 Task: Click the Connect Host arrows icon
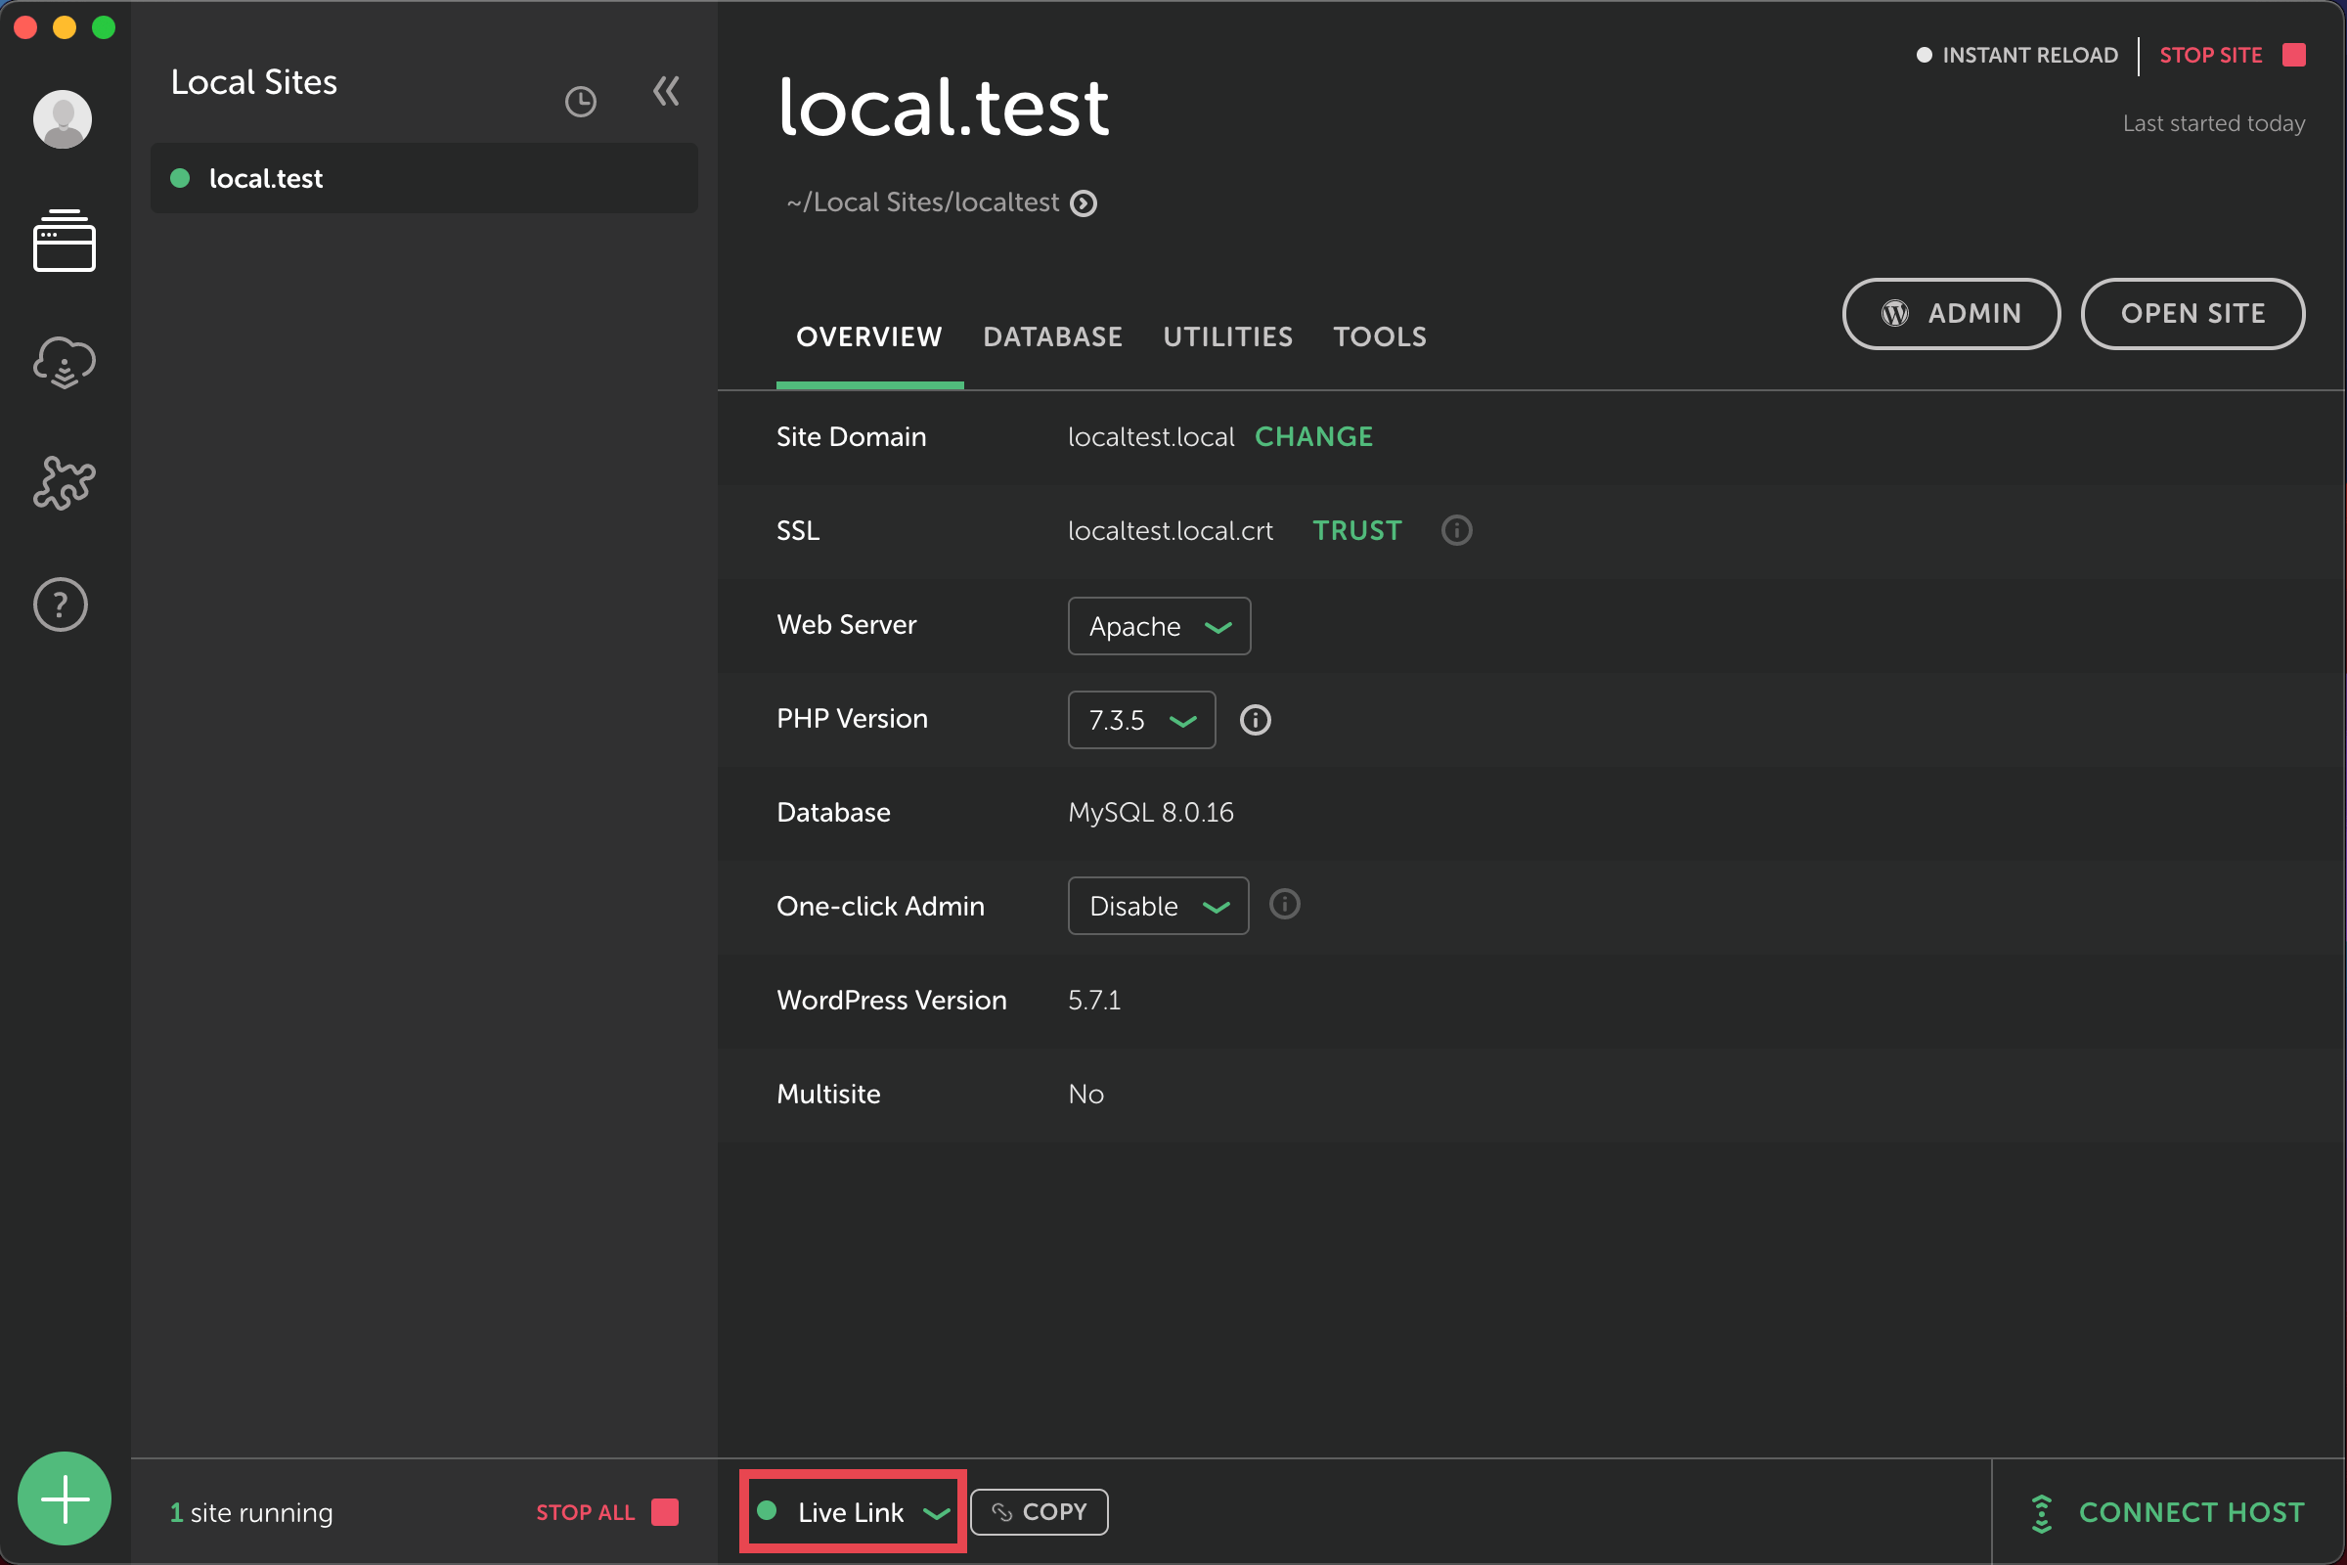point(2042,1513)
